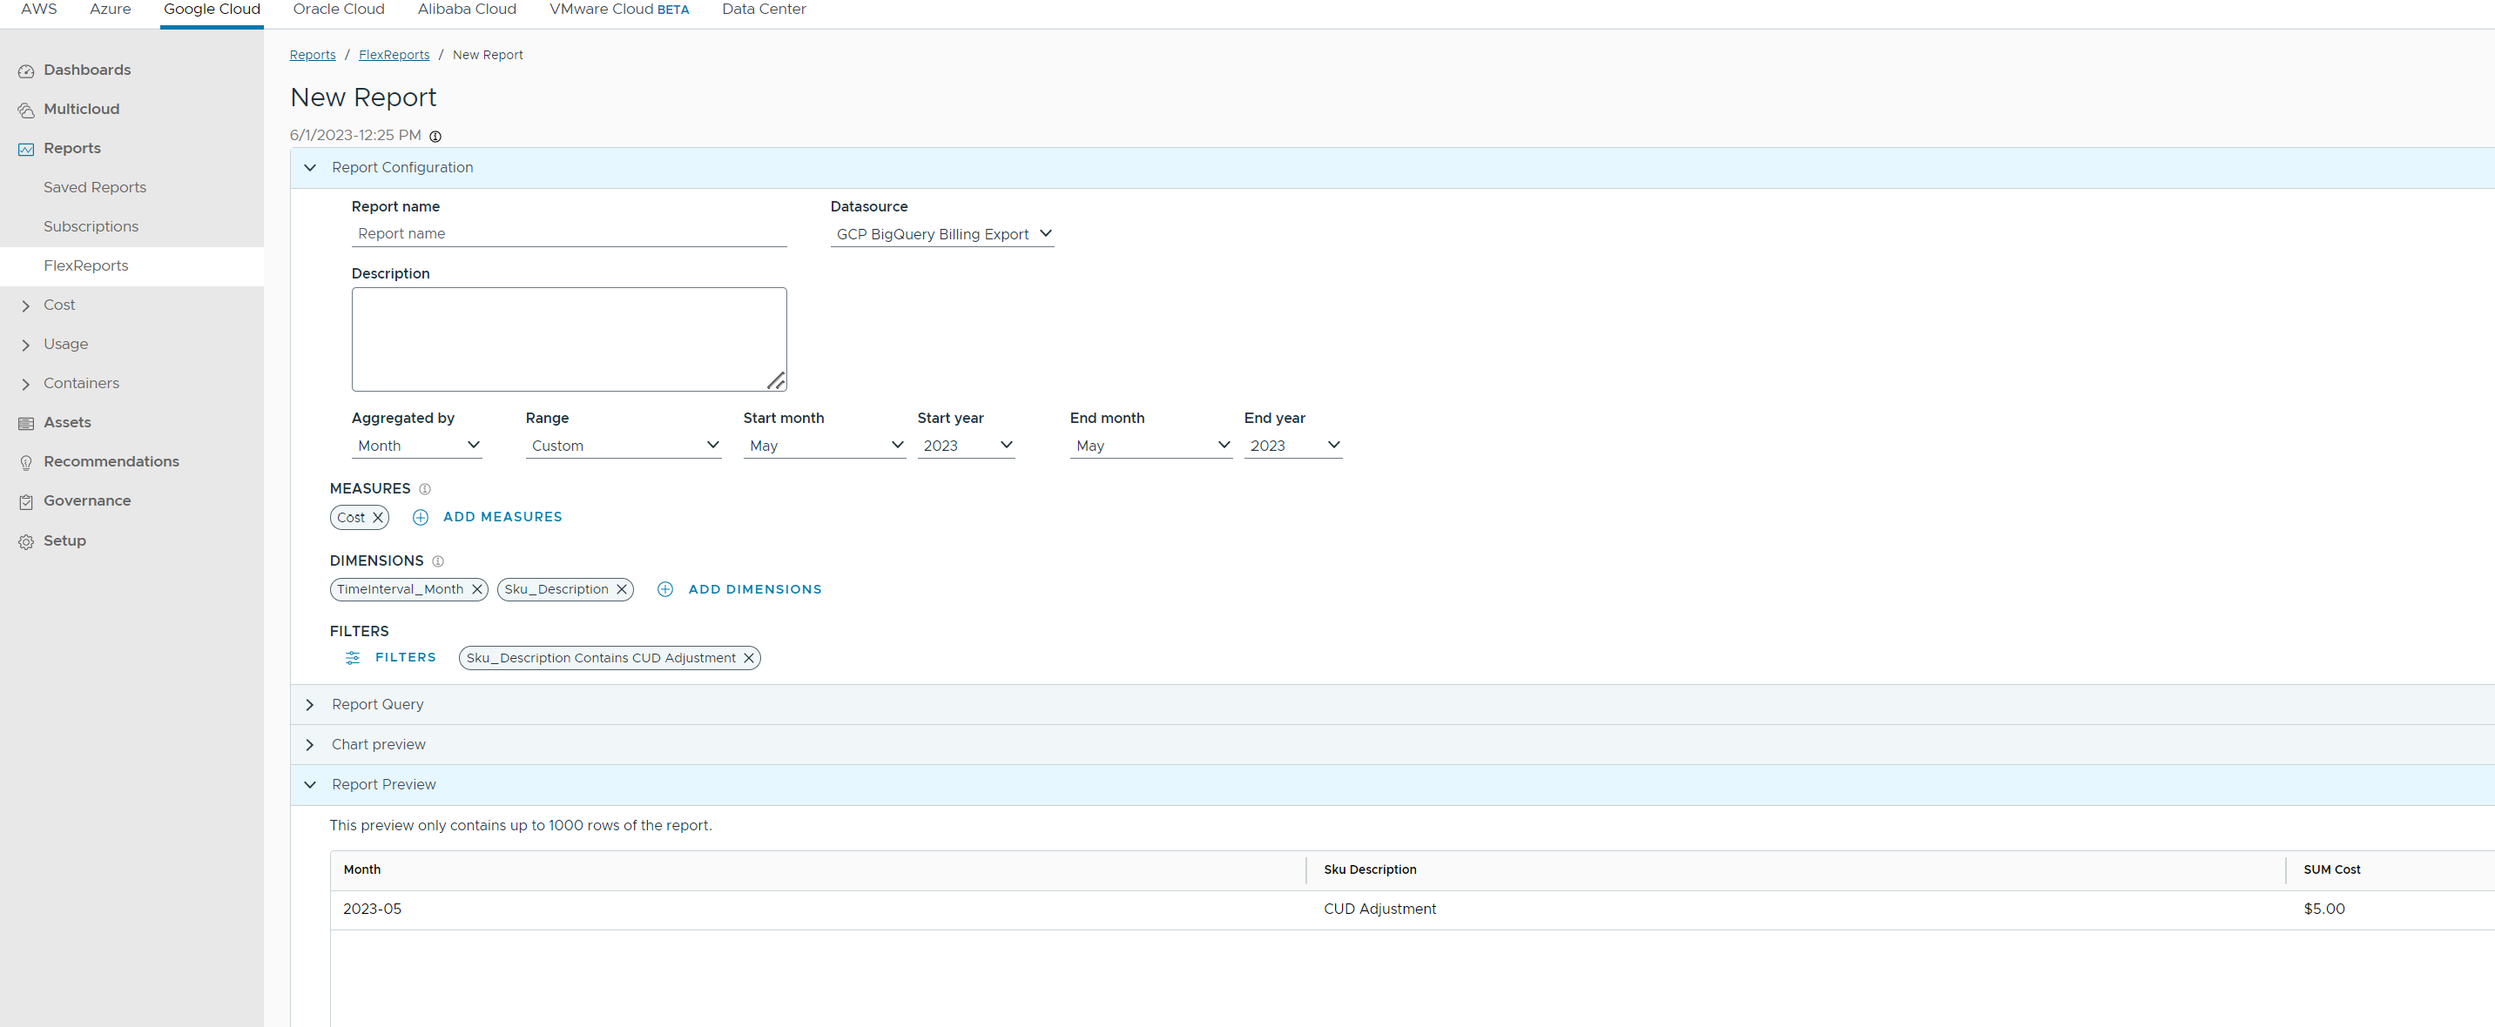The height and width of the screenshot is (1027, 2495).
Task: Remove the Cost measure chip
Action: (378, 518)
